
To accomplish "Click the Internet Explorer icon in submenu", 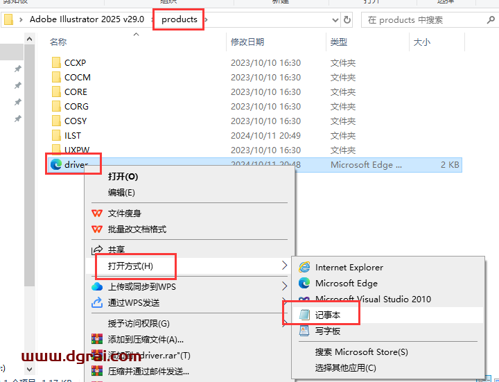I will coord(304,267).
